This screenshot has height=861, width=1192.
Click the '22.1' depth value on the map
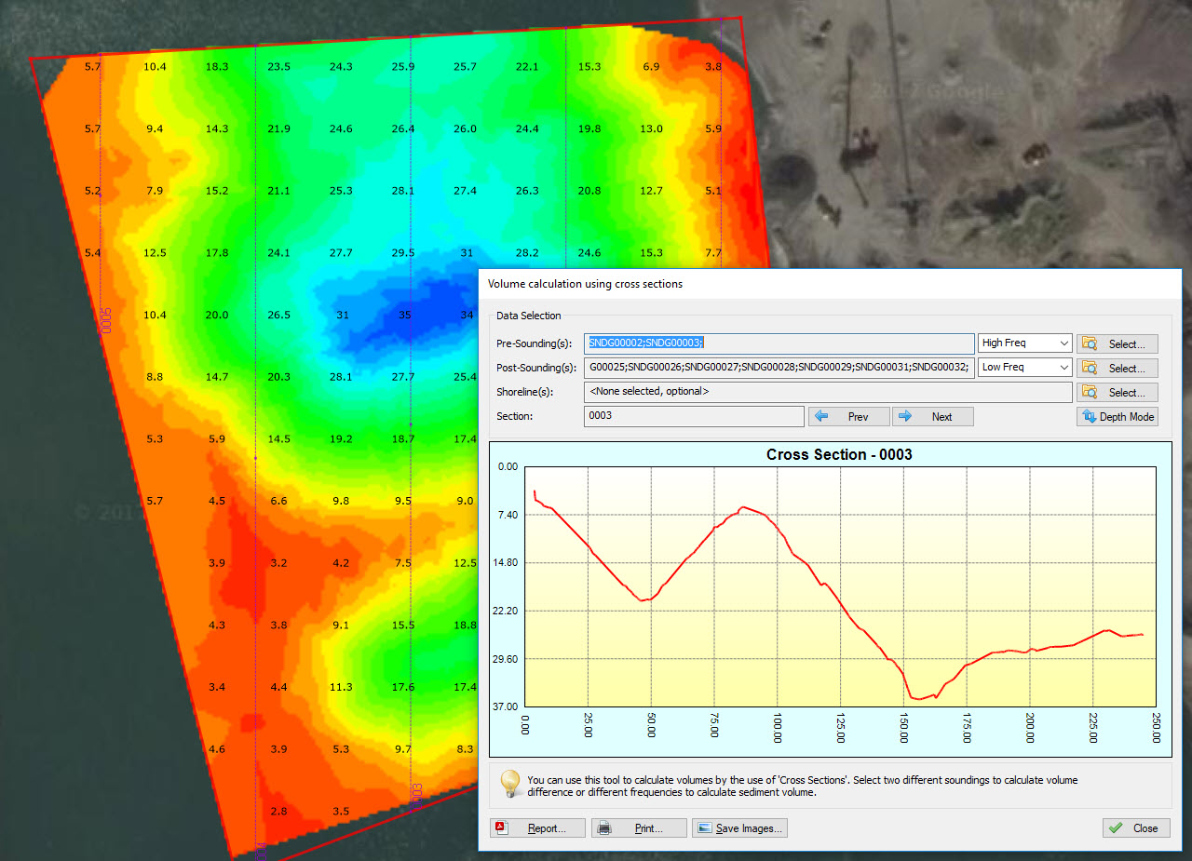[x=527, y=67]
